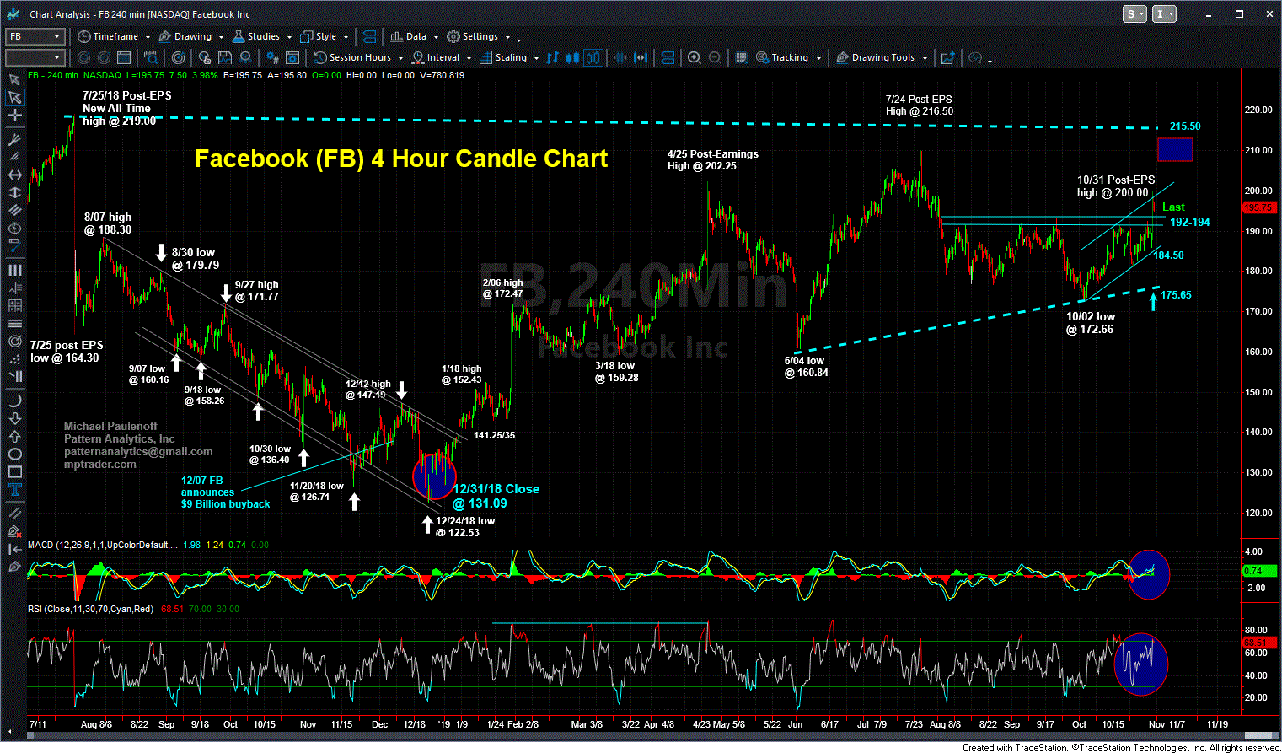Select the crosshair cursor tool
This screenshot has width=1282, height=753.
tap(14, 116)
